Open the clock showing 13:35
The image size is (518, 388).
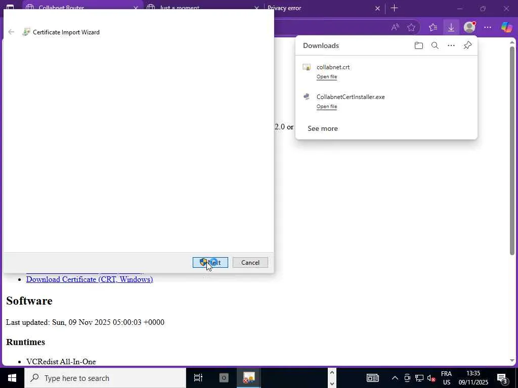473,378
